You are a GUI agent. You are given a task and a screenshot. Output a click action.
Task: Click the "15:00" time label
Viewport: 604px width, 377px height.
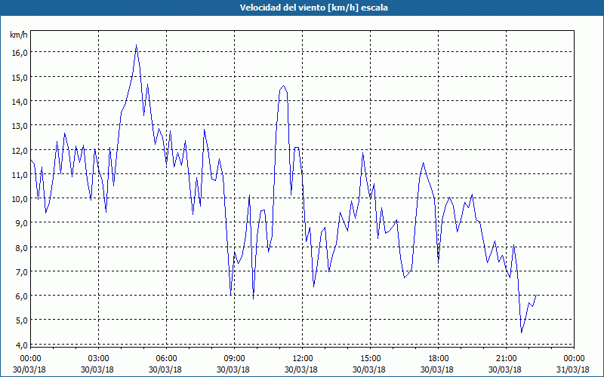pyautogui.click(x=370, y=359)
